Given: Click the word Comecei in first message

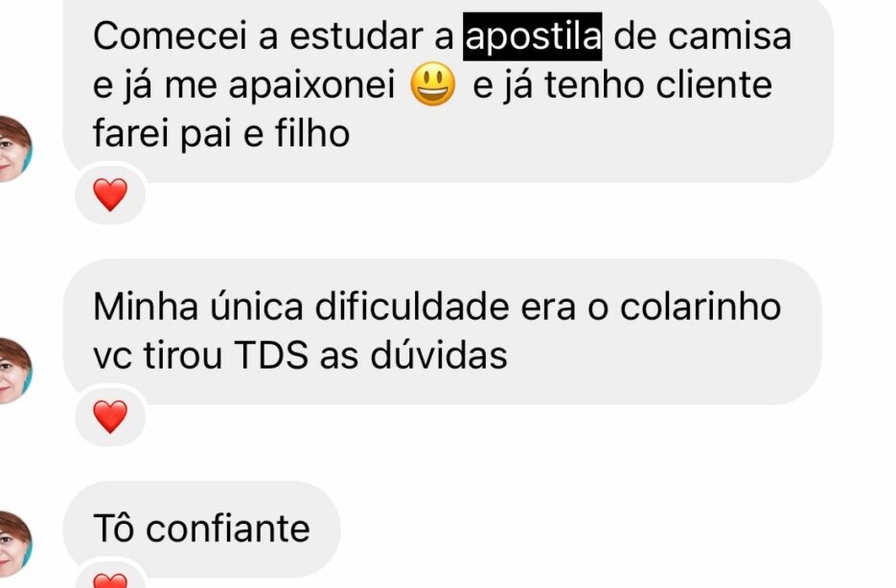Looking at the screenshot, I should 170,36.
